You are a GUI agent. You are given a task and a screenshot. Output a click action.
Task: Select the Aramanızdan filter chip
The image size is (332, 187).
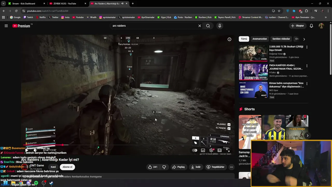coord(260,39)
